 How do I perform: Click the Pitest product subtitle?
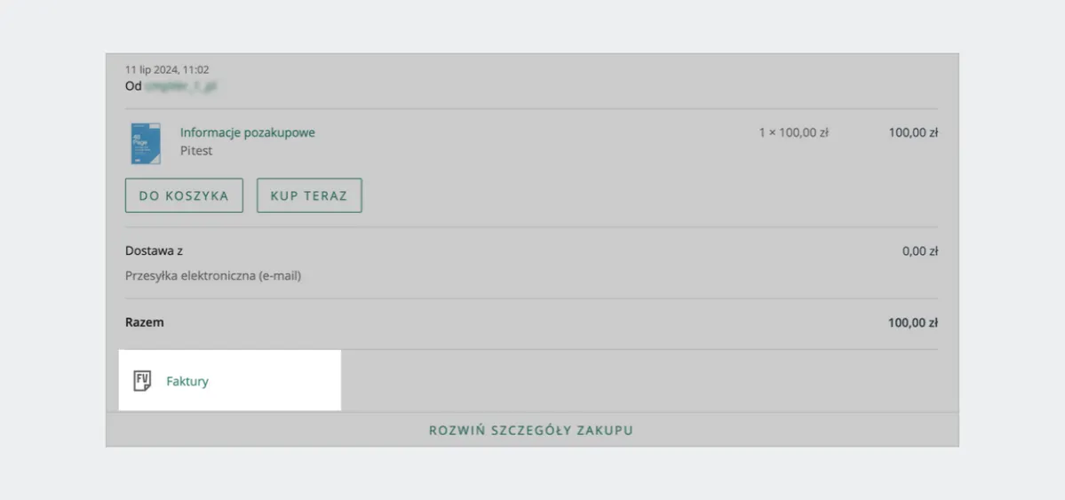[x=196, y=151]
